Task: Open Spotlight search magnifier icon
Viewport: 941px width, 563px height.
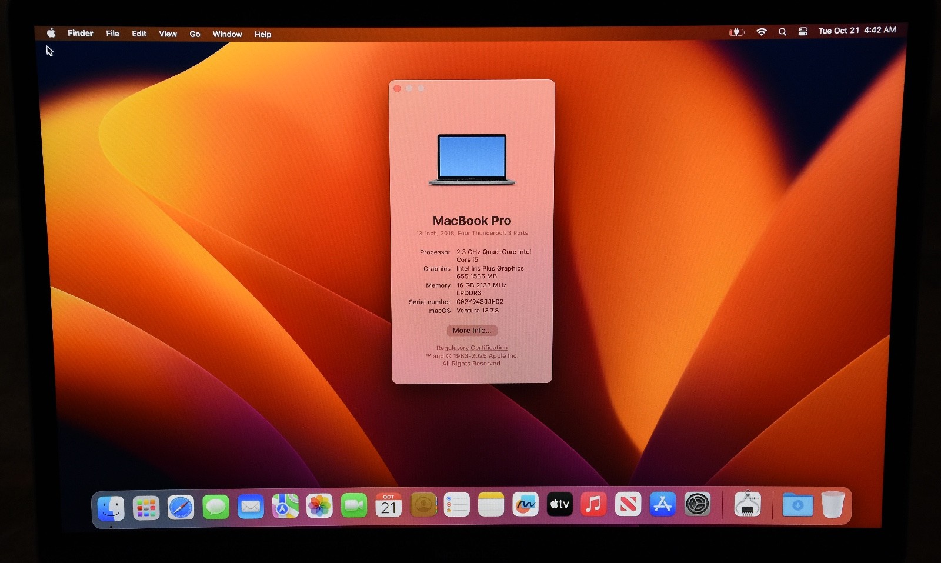Action: (782, 32)
